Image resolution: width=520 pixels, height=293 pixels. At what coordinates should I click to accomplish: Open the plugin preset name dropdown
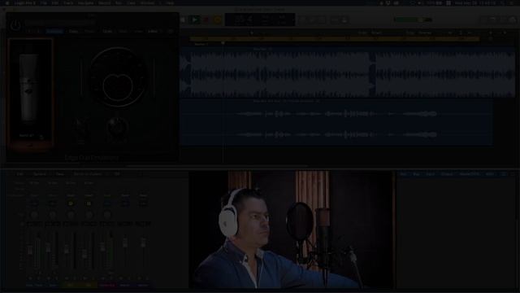click(60, 22)
